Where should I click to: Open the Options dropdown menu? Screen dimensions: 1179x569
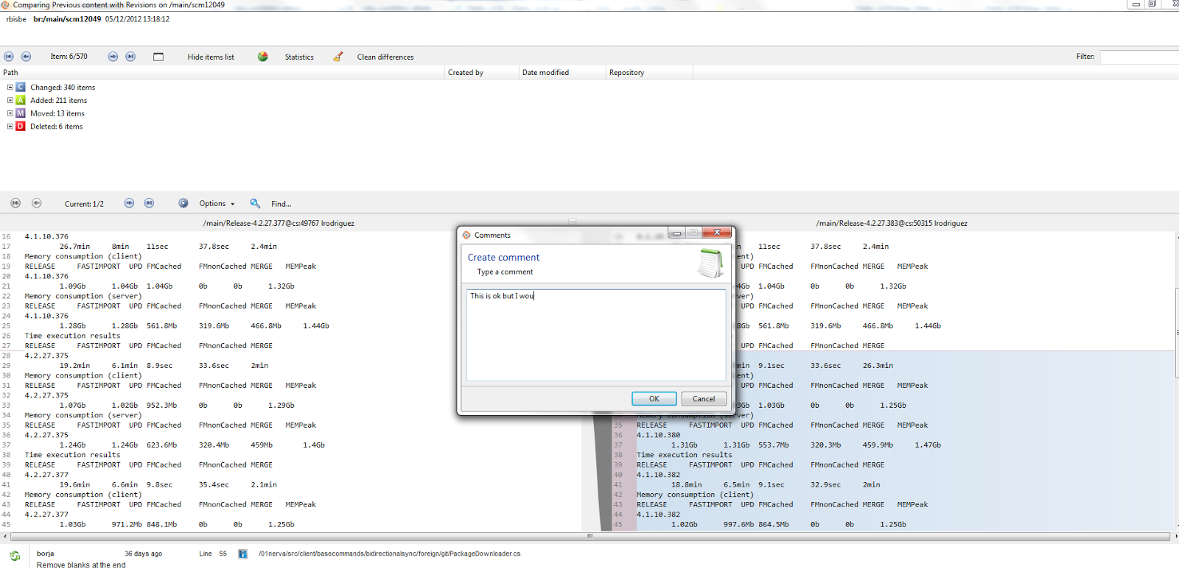(x=217, y=204)
